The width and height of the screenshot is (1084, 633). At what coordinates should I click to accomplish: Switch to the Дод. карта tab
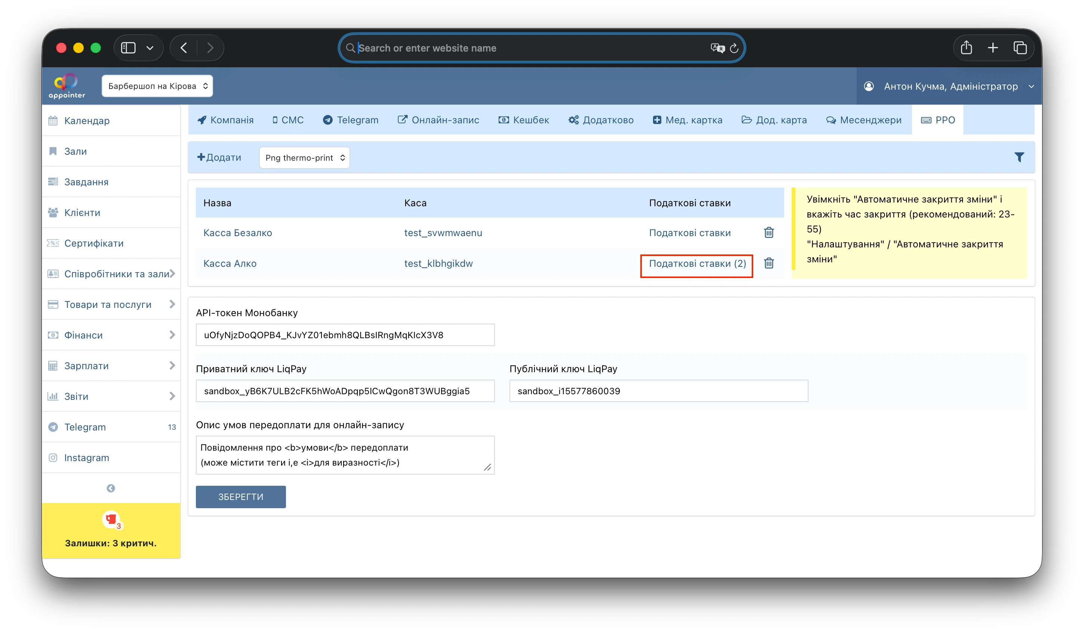click(774, 120)
